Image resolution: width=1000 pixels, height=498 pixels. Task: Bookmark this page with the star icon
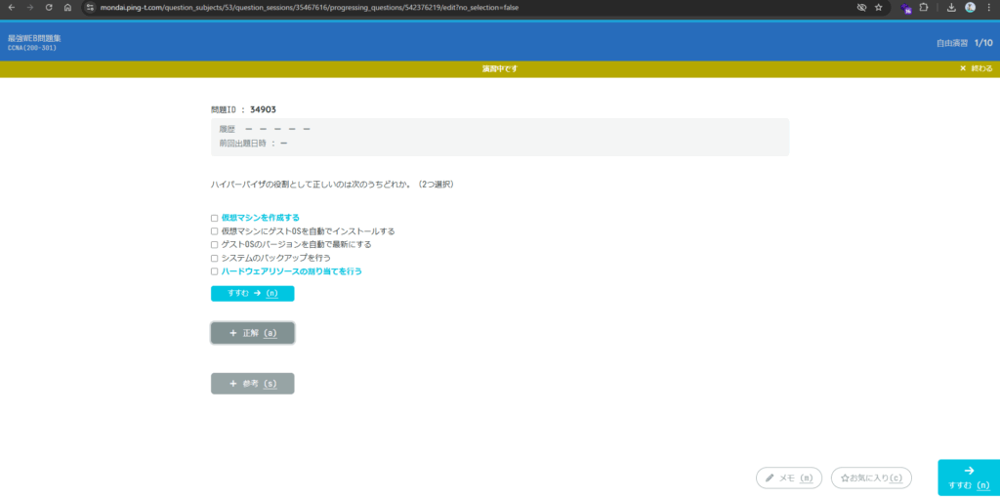[x=879, y=7]
